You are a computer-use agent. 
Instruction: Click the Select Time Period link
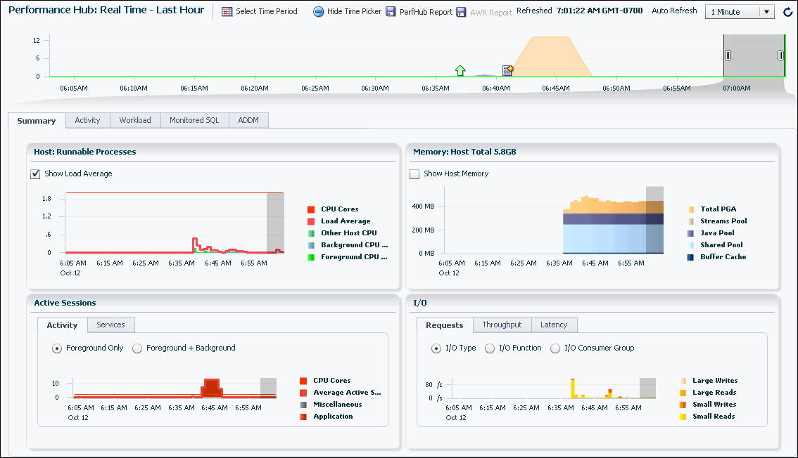[x=266, y=12]
